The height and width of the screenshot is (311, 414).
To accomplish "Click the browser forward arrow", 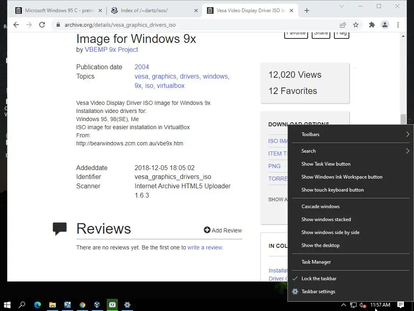I will [x=29, y=25].
